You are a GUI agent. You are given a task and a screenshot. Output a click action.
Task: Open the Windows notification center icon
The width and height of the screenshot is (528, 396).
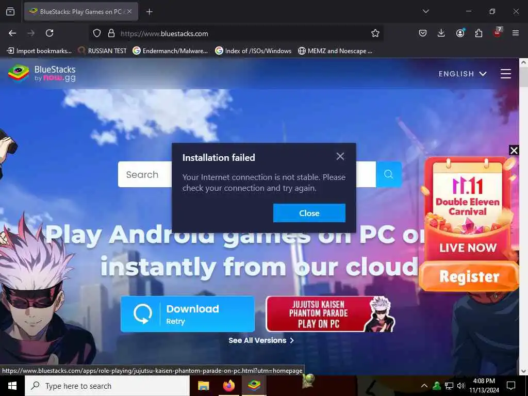coord(511,386)
